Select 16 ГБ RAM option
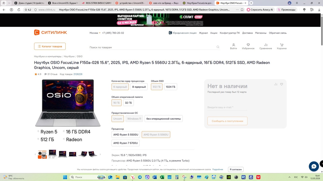 [x=117, y=103]
